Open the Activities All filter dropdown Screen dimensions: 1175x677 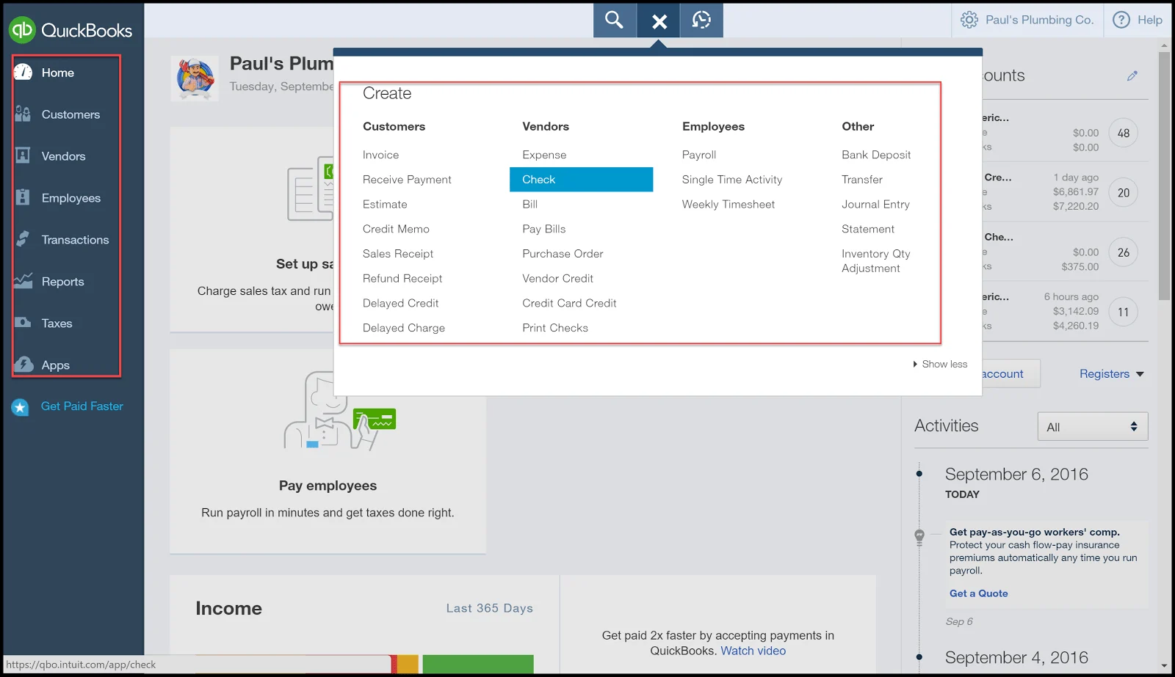(x=1093, y=427)
